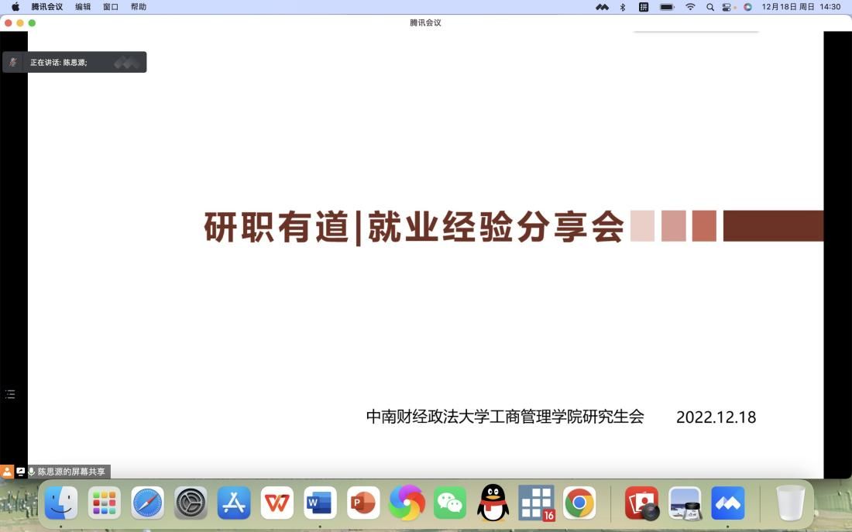Click the Tencent Meeting menu bar status icon
The image size is (852, 532).
[602, 7]
